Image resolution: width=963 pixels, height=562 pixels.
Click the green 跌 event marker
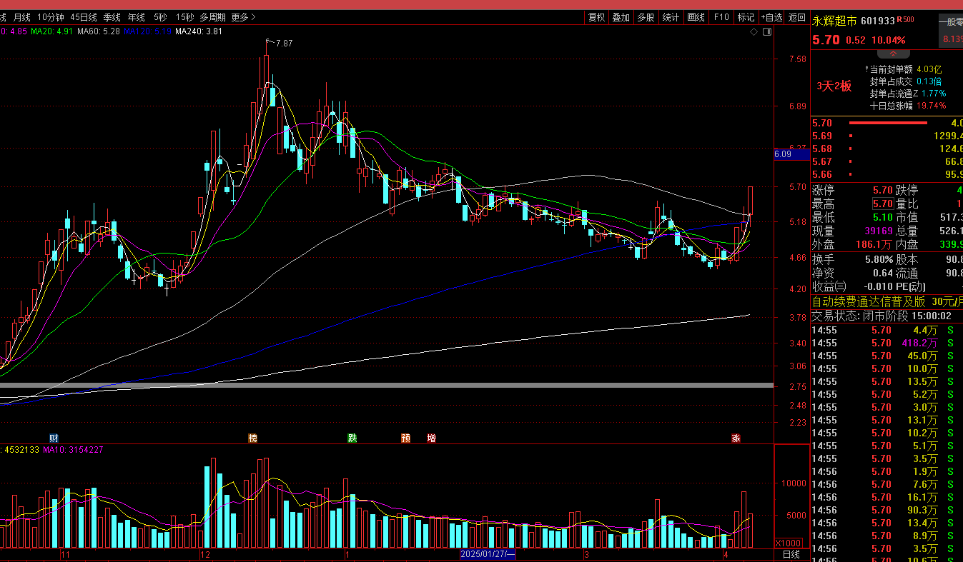click(352, 438)
